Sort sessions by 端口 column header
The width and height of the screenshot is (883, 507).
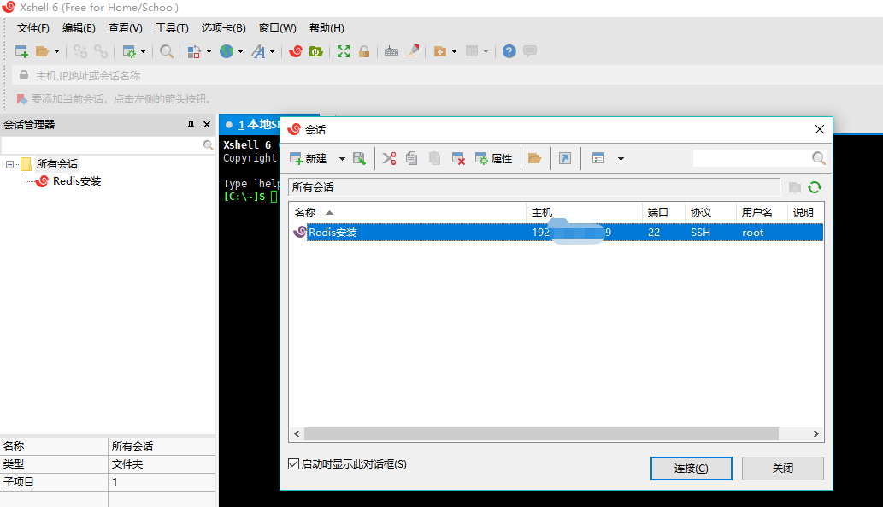(663, 212)
